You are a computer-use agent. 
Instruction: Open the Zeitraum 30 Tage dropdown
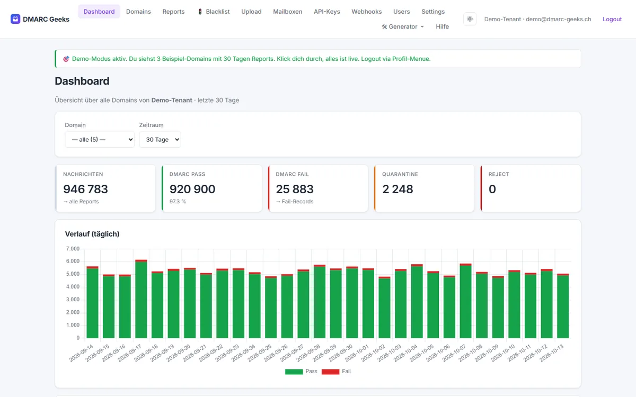click(x=160, y=140)
